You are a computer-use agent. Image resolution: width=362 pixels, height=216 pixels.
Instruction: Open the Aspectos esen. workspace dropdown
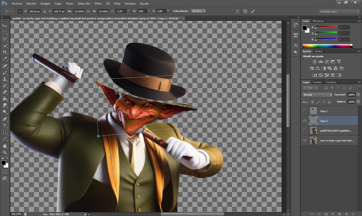click(x=339, y=12)
